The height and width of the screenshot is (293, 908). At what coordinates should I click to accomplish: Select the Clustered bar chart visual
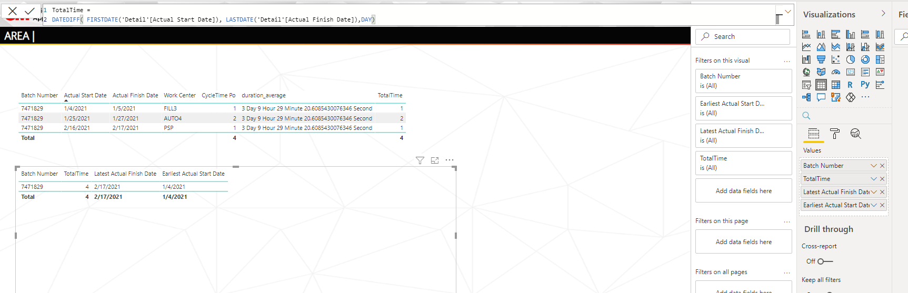click(835, 34)
